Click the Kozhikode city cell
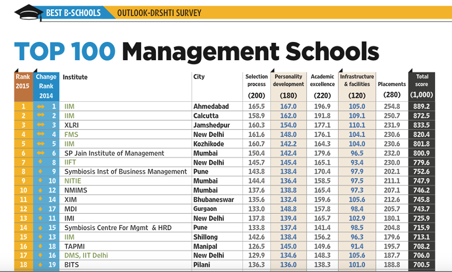 209,144
